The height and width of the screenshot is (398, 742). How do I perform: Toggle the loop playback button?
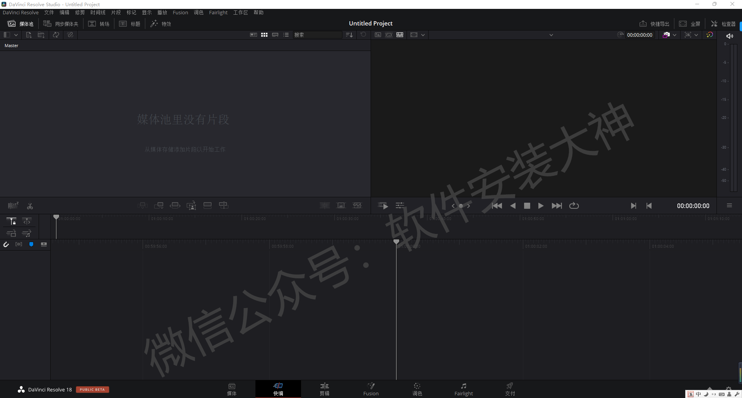coord(574,206)
